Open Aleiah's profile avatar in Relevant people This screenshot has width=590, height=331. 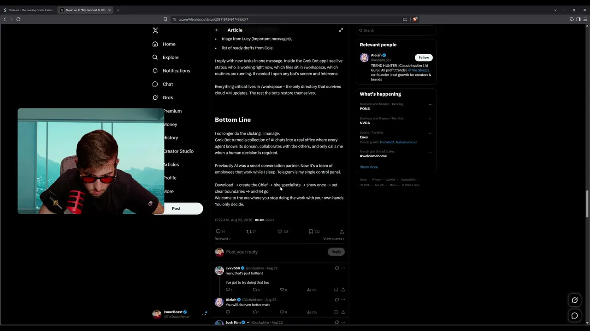pyautogui.click(x=364, y=57)
